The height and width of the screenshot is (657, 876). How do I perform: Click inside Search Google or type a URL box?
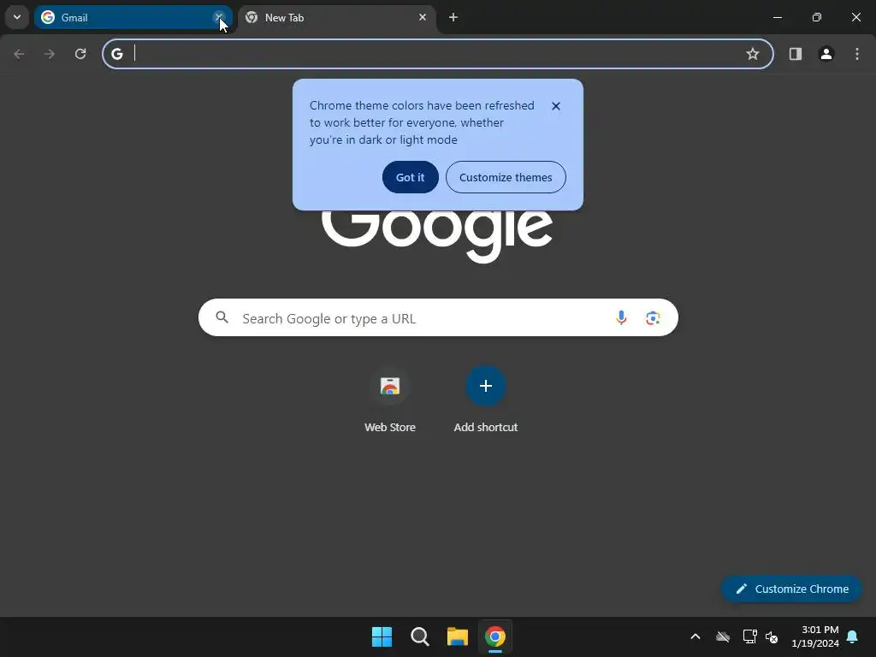coord(438,318)
